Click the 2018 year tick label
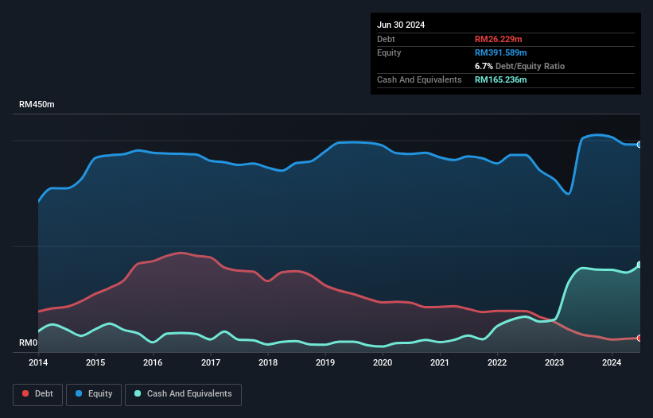 point(268,363)
